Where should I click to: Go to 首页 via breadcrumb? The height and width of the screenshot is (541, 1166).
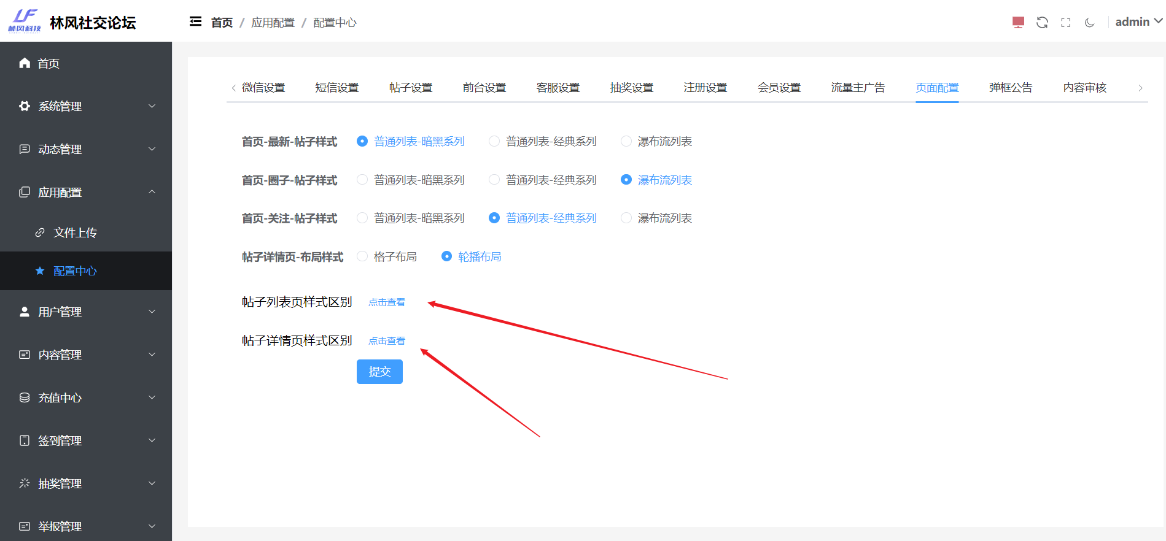[x=222, y=23]
